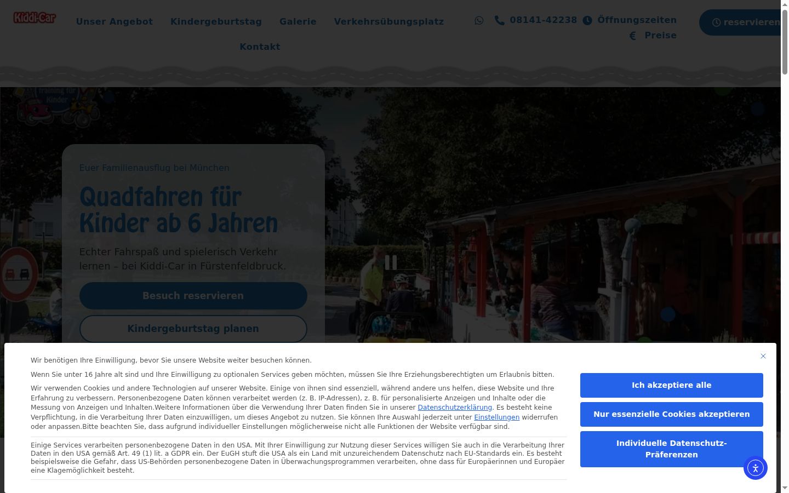
Task: Click the heading Quadfahren für Kinder ab 6 Jahren
Action: pos(179,210)
